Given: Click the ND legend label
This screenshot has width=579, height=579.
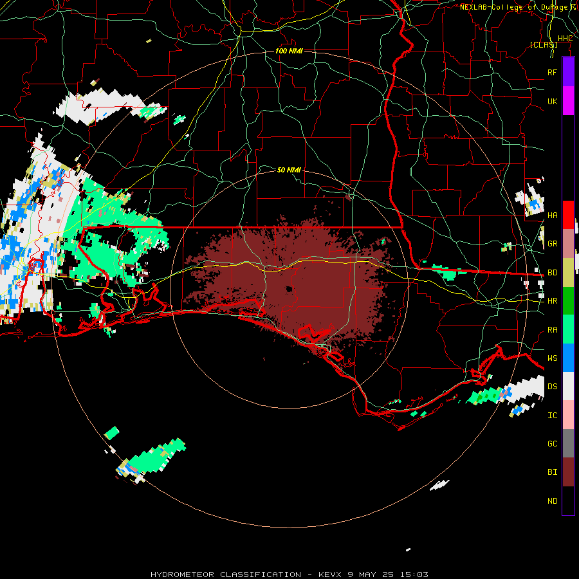Looking at the screenshot, I should pos(552,501).
